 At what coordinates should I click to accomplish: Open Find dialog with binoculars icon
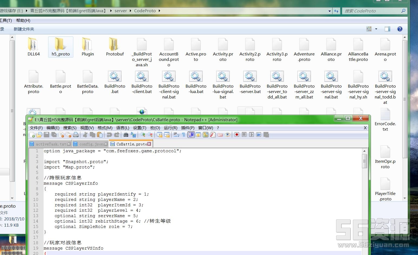[x=126, y=135]
